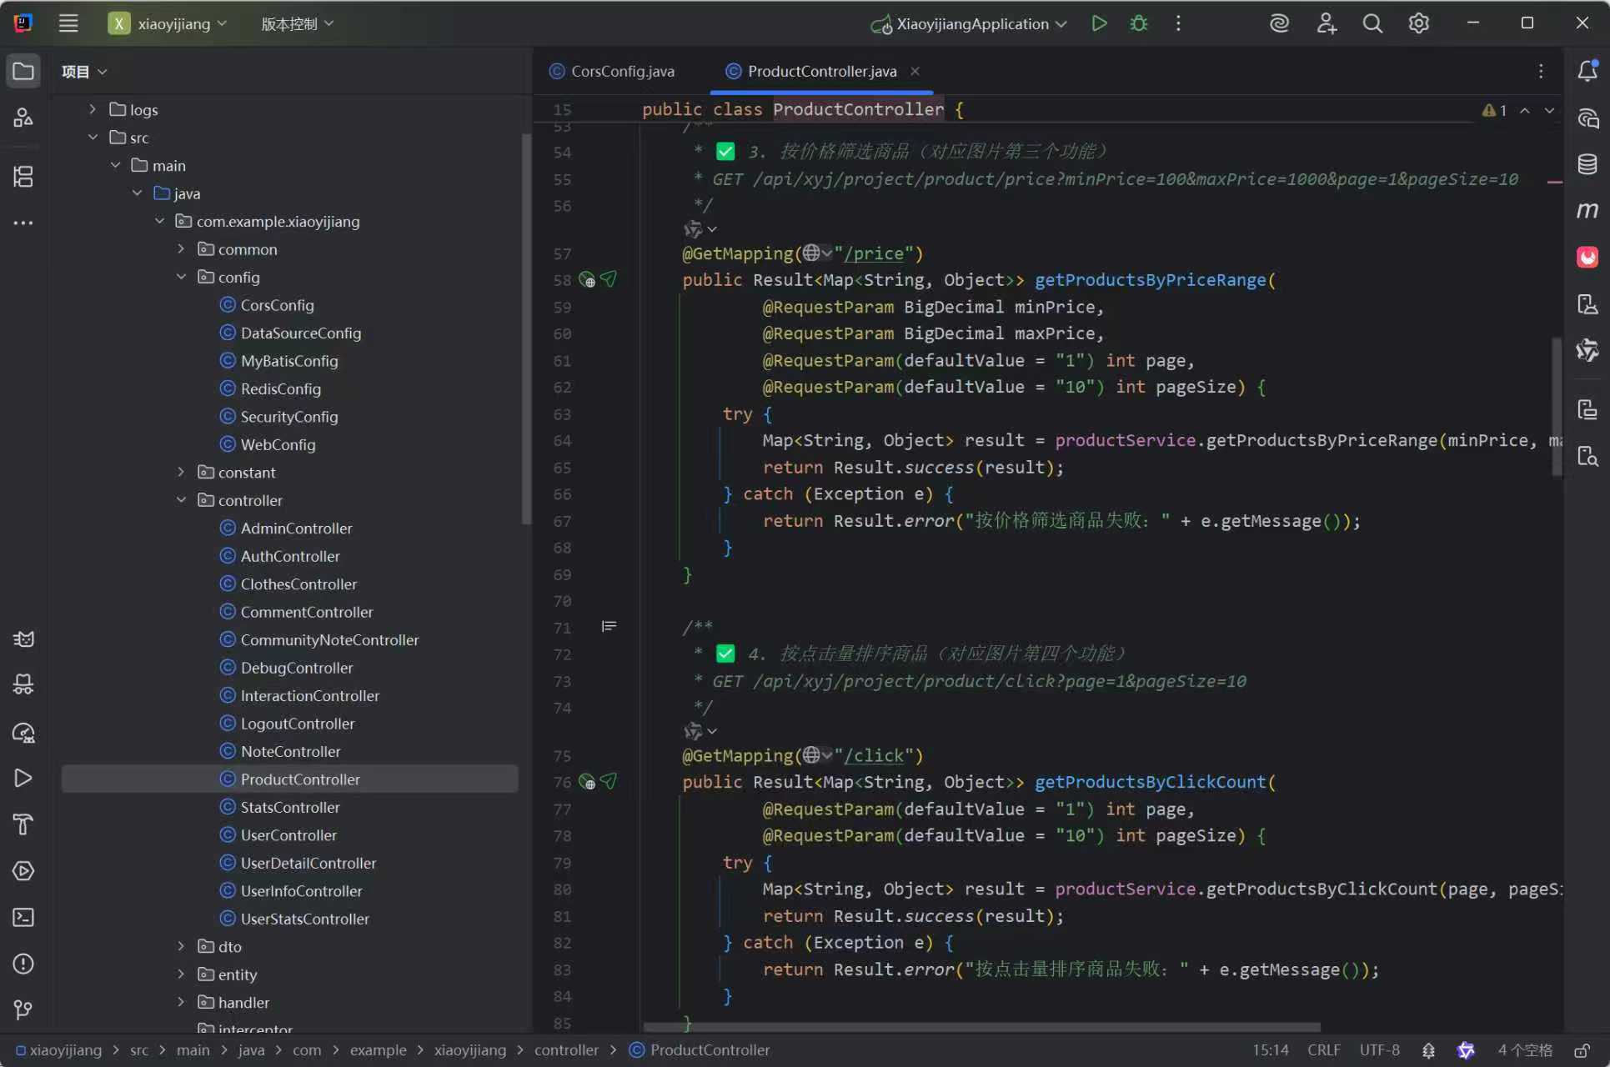
Task: Open the Notifications bell panel
Action: click(x=1587, y=71)
